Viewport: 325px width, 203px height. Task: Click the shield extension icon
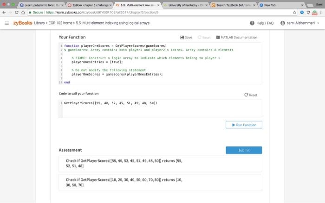[308, 13]
